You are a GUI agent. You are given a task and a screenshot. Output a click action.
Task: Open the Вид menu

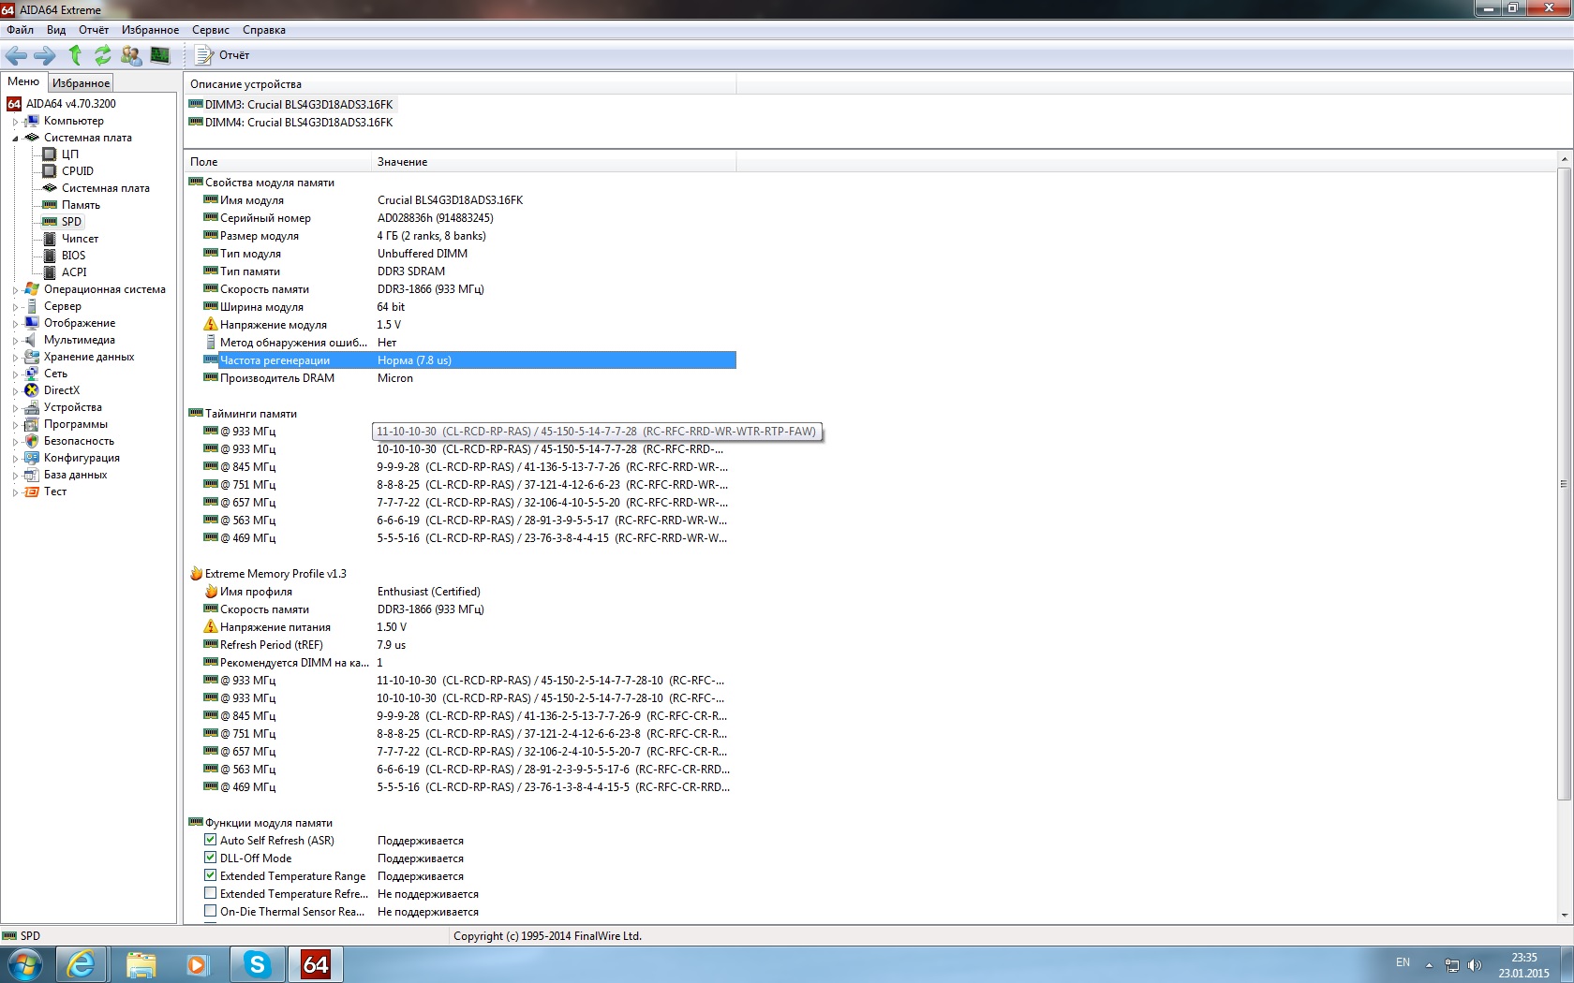pos(56,30)
